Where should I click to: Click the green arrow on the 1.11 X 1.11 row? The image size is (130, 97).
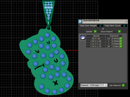121,44
